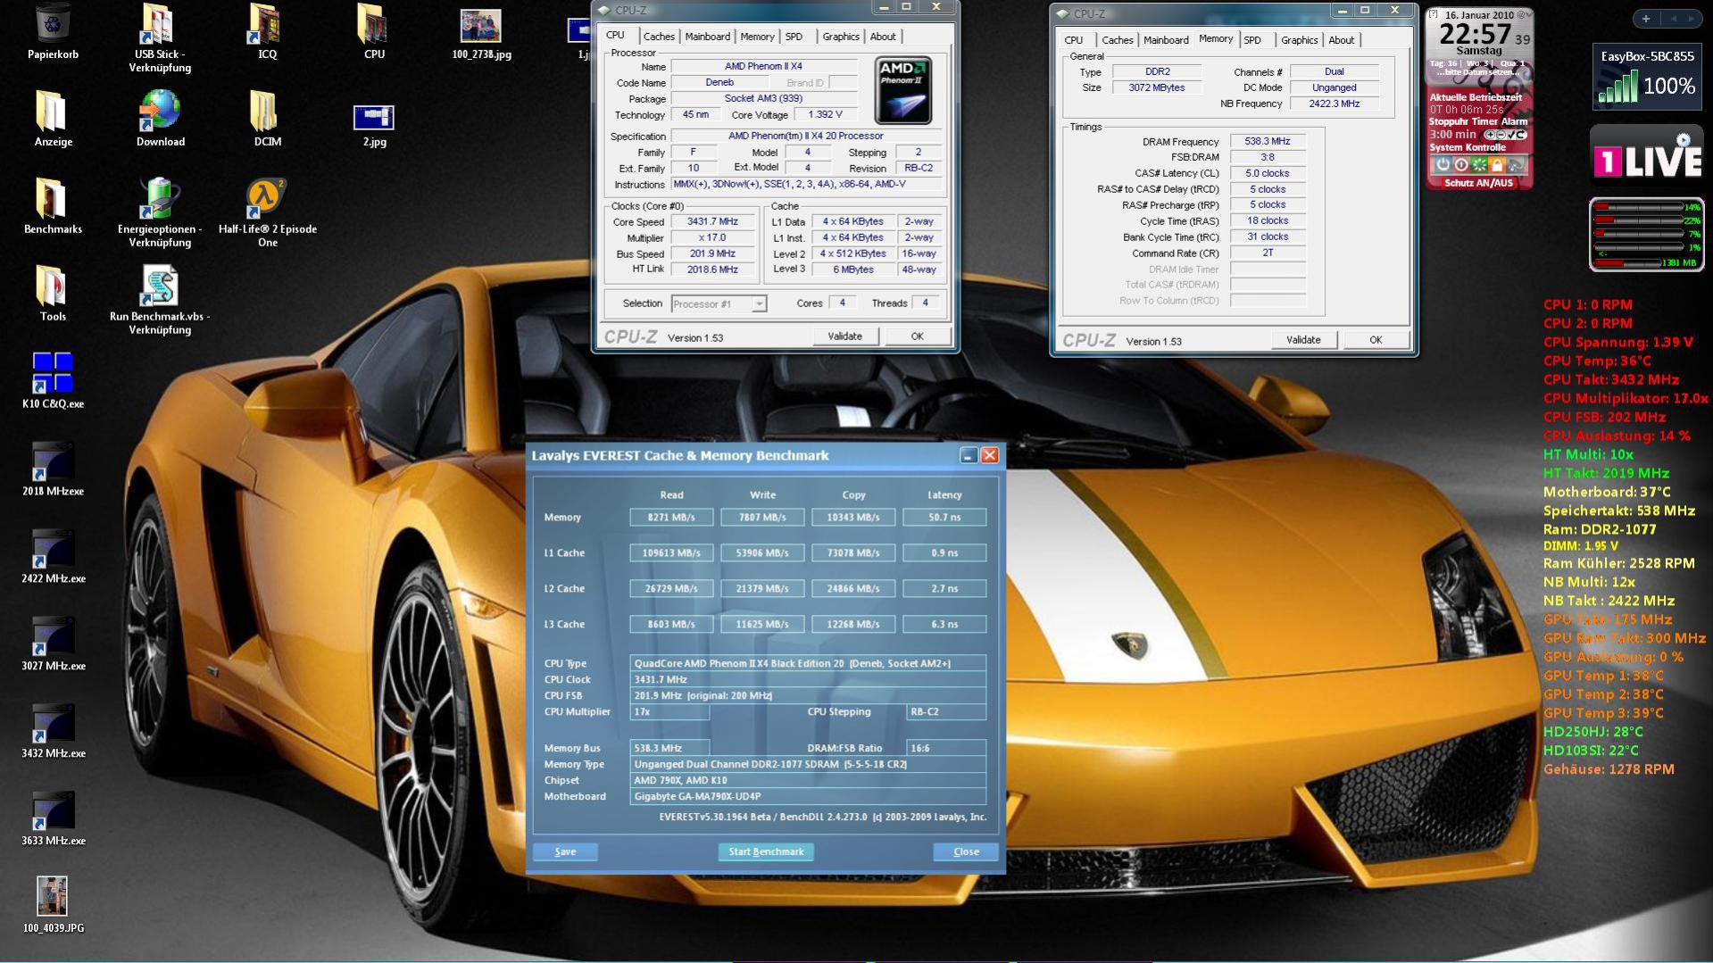The image size is (1713, 963).
Task: Click the L1 Cache Read value 109613 MB/s
Action: tap(671, 553)
